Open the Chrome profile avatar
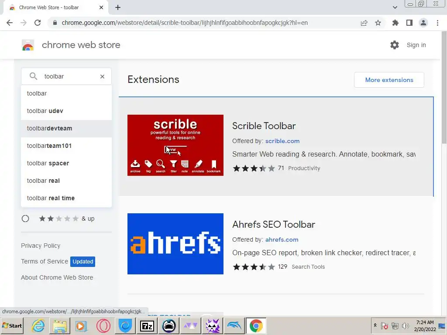This screenshot has width=447, height=335. (423, 23)
